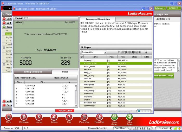This screenshot has width=182, height=132.
Task: Select the Private tournaments filter in sidebar
Action: pos(9,71)
